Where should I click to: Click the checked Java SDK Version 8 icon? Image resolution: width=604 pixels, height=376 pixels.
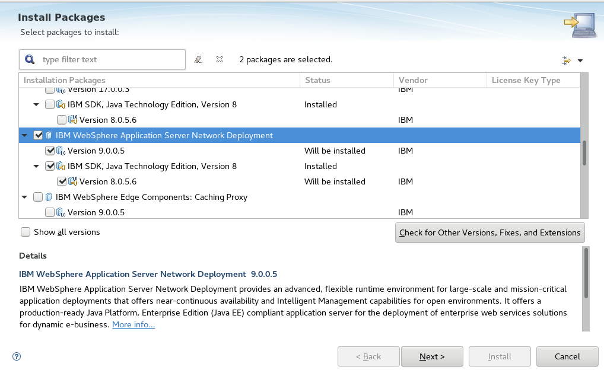coord(61,166)
